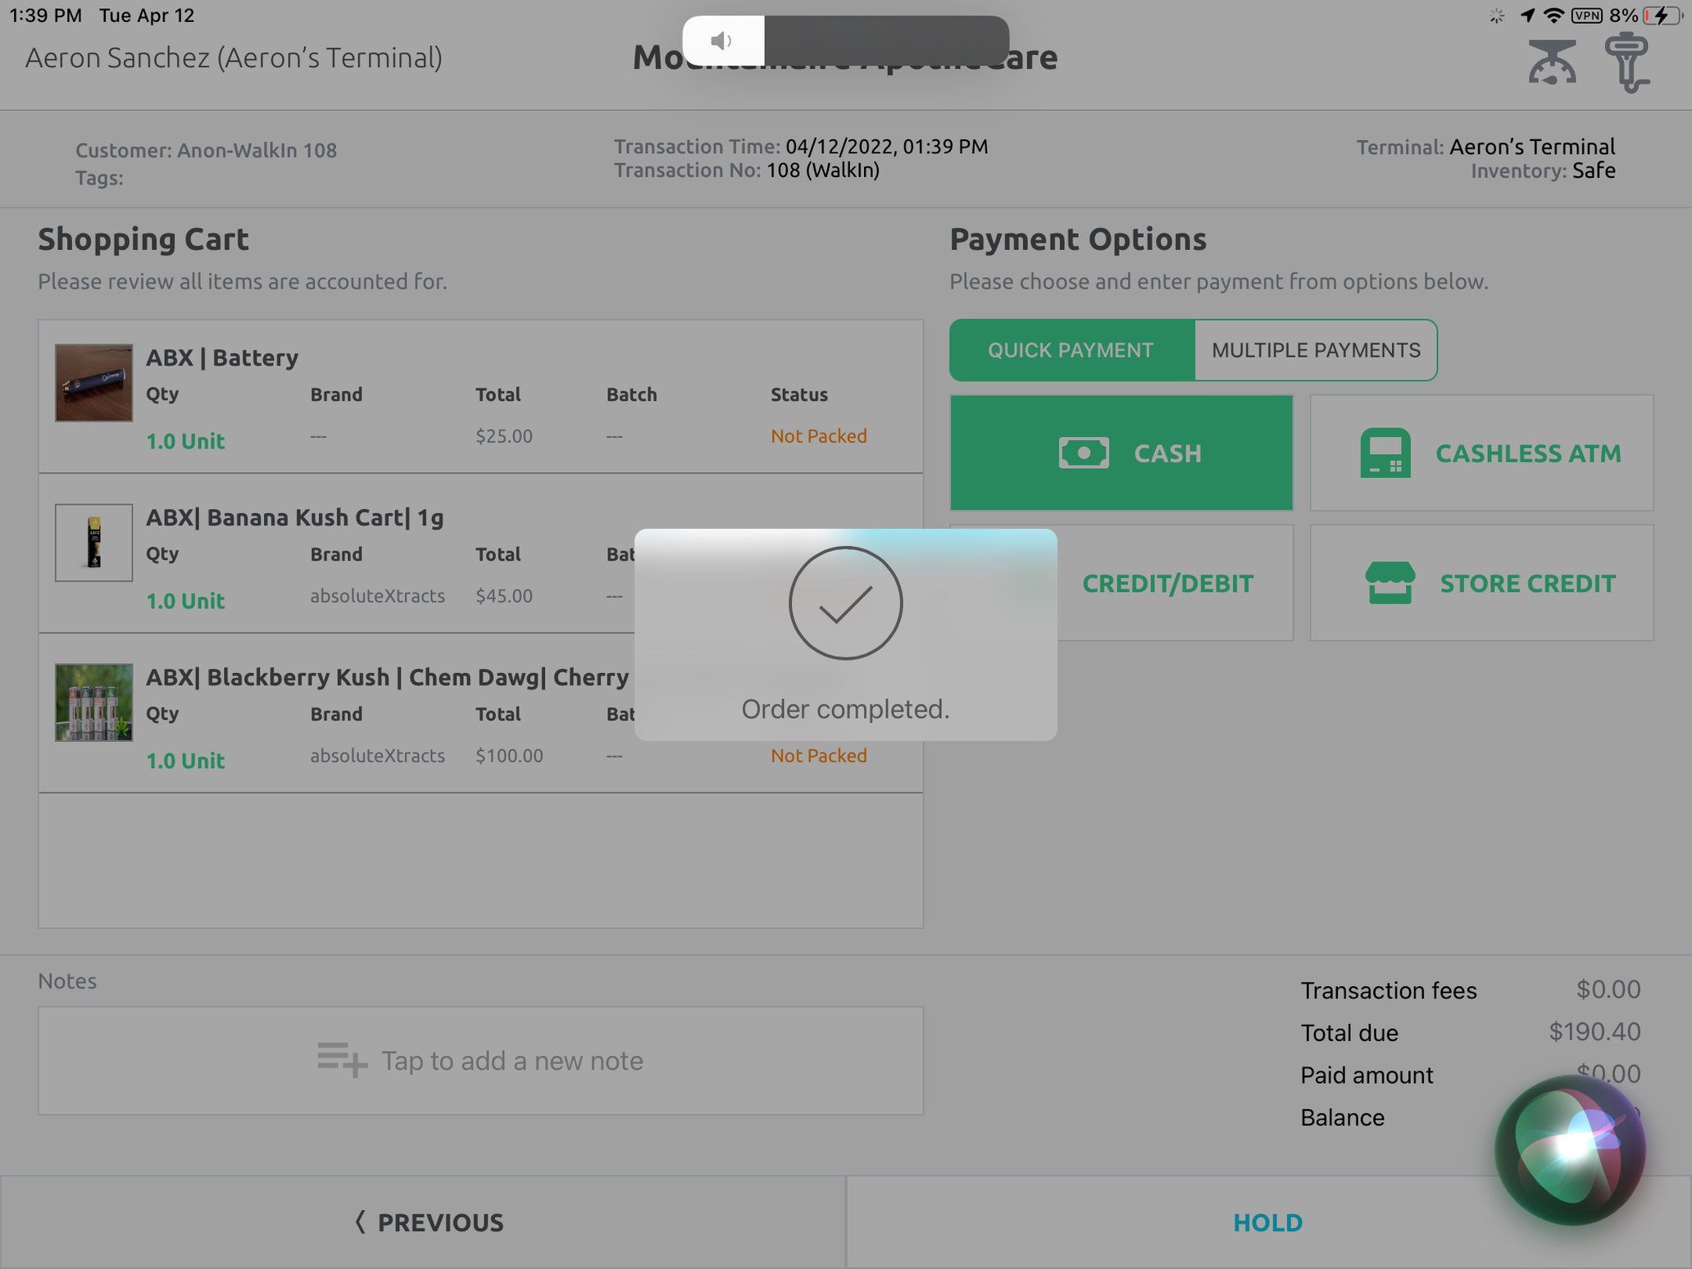Switch to the QUICK PAYMENT tab

[x=1071, y=350]
